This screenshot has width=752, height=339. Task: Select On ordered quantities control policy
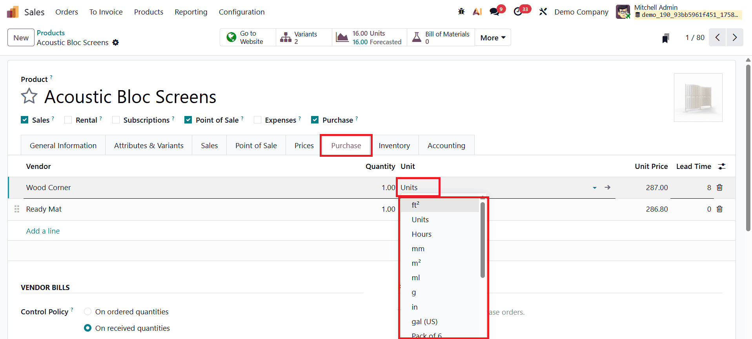coord(88,312)
